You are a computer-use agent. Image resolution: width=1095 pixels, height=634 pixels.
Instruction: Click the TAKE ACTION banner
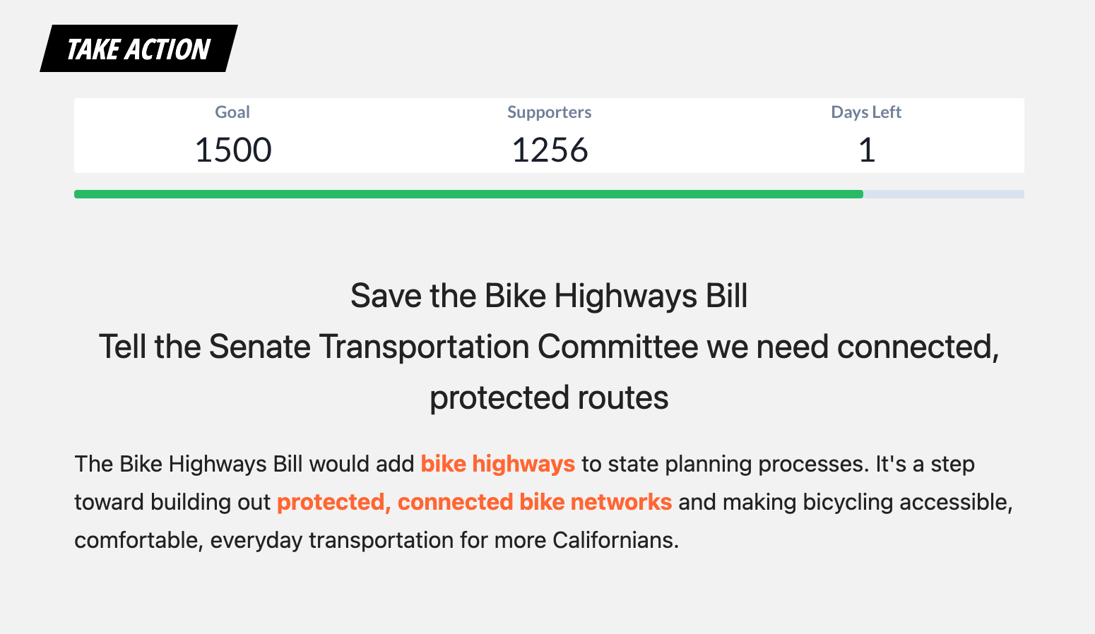point(138,49)
